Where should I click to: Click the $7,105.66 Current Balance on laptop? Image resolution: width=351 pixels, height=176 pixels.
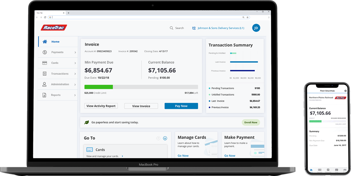click(x=162, y=70)
